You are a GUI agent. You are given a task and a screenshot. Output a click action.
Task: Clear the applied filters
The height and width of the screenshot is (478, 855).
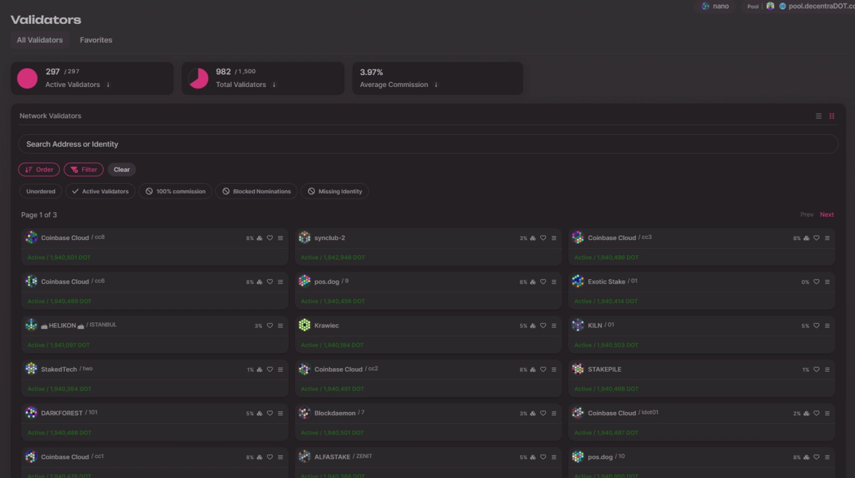(x=122, y=169)
